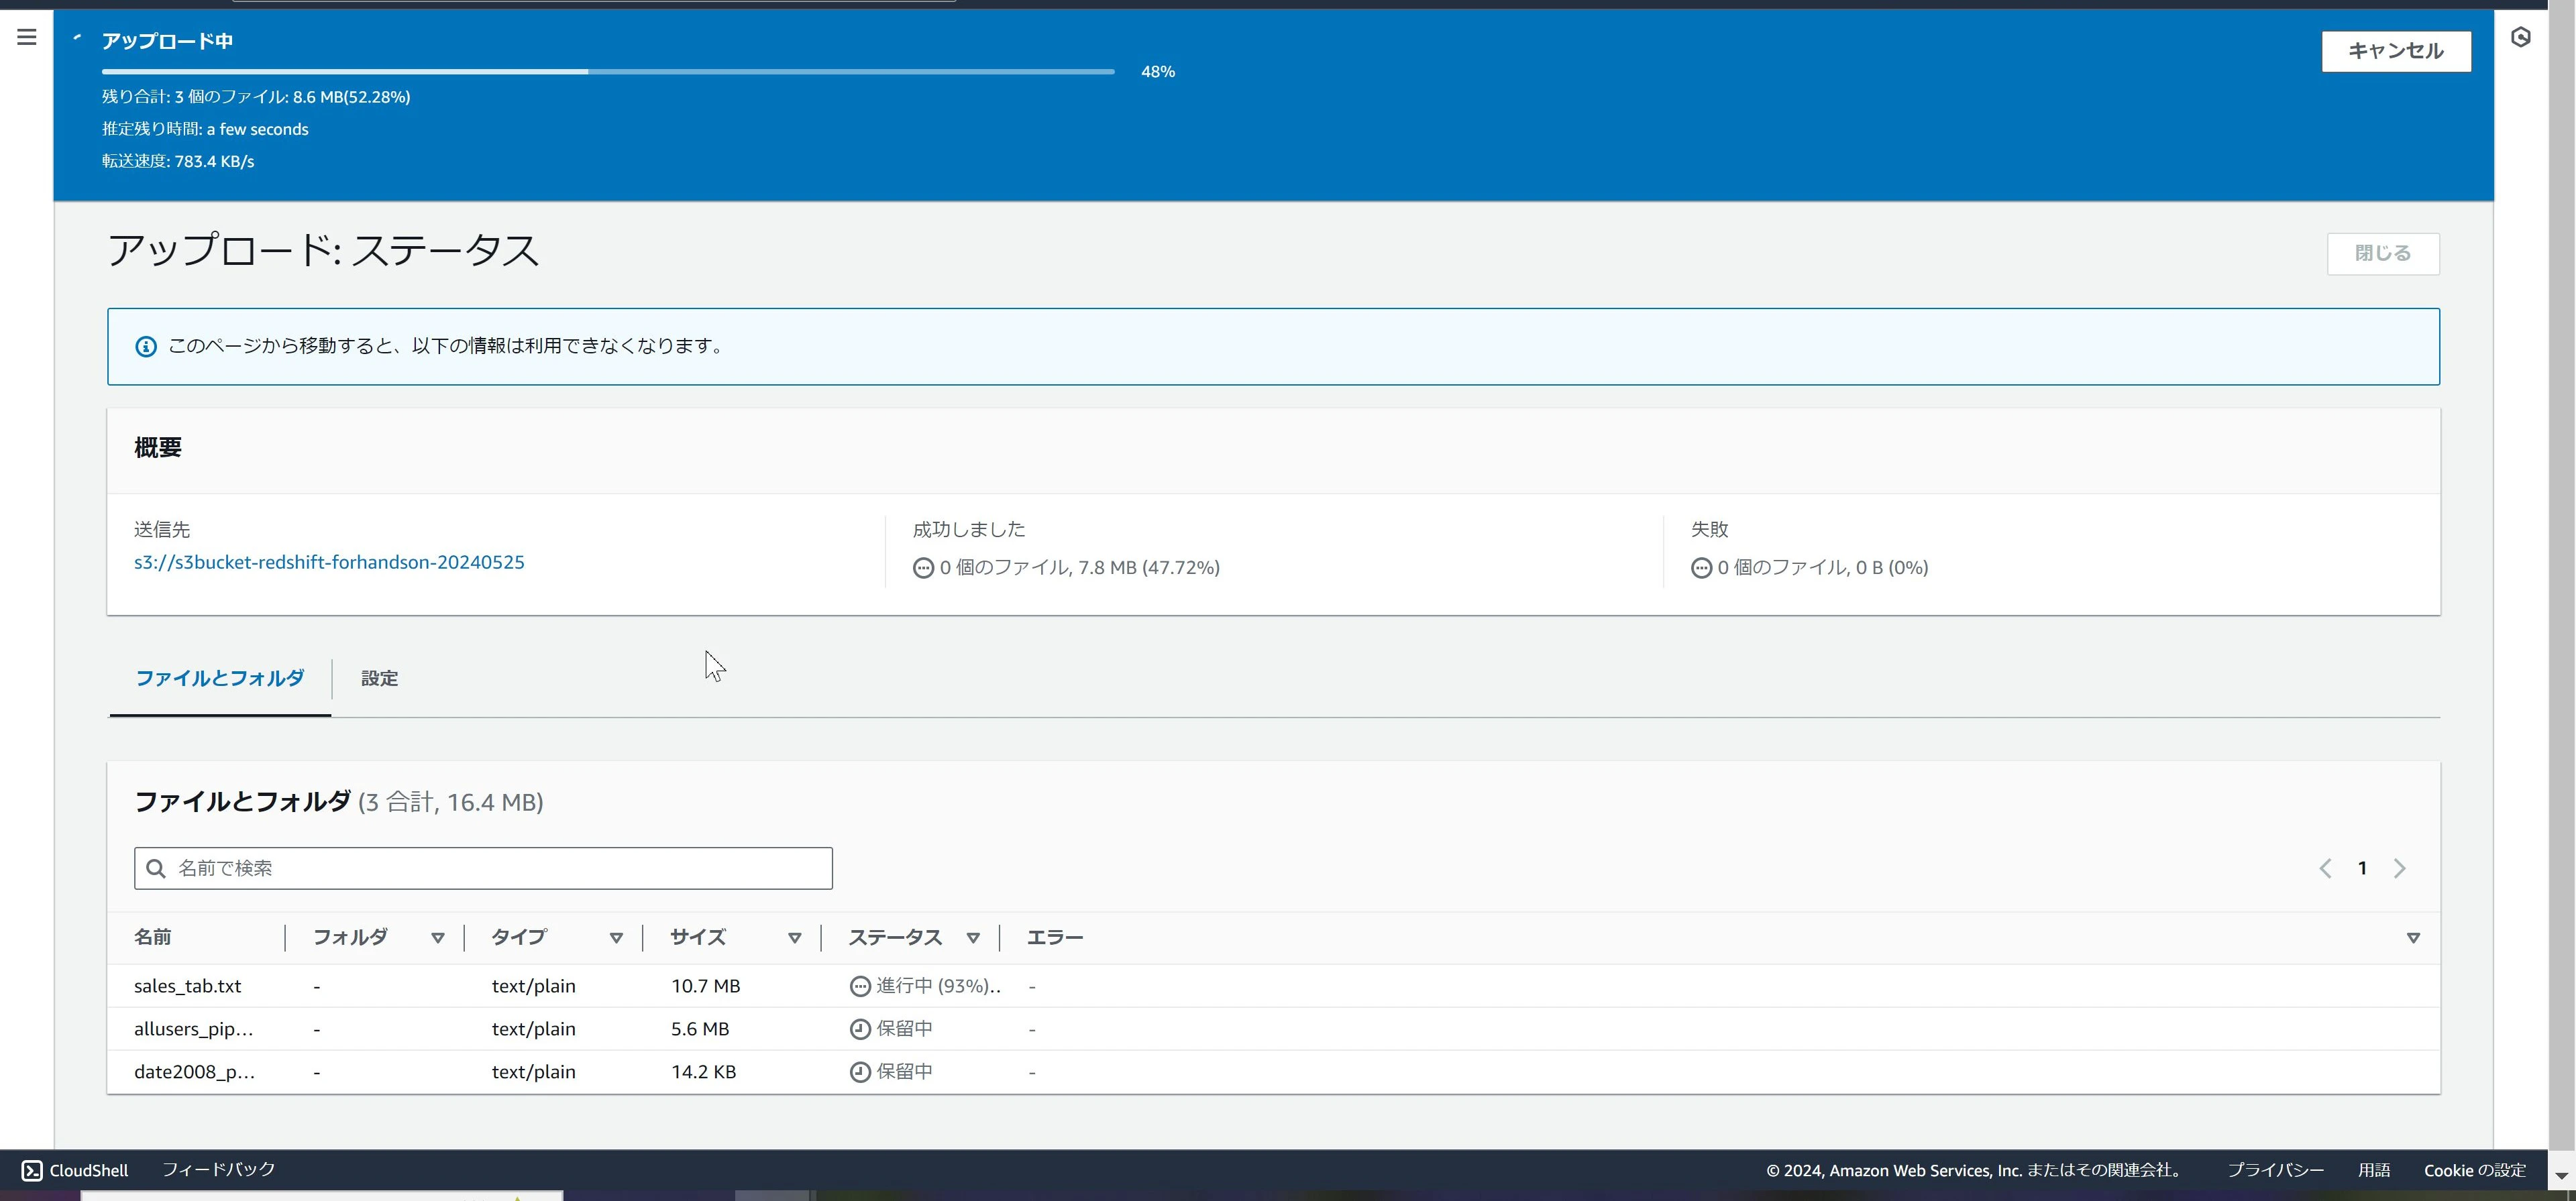Click the 5.6 MB size cell
2576x1201 pixels.
click(x=700, y=1029)
